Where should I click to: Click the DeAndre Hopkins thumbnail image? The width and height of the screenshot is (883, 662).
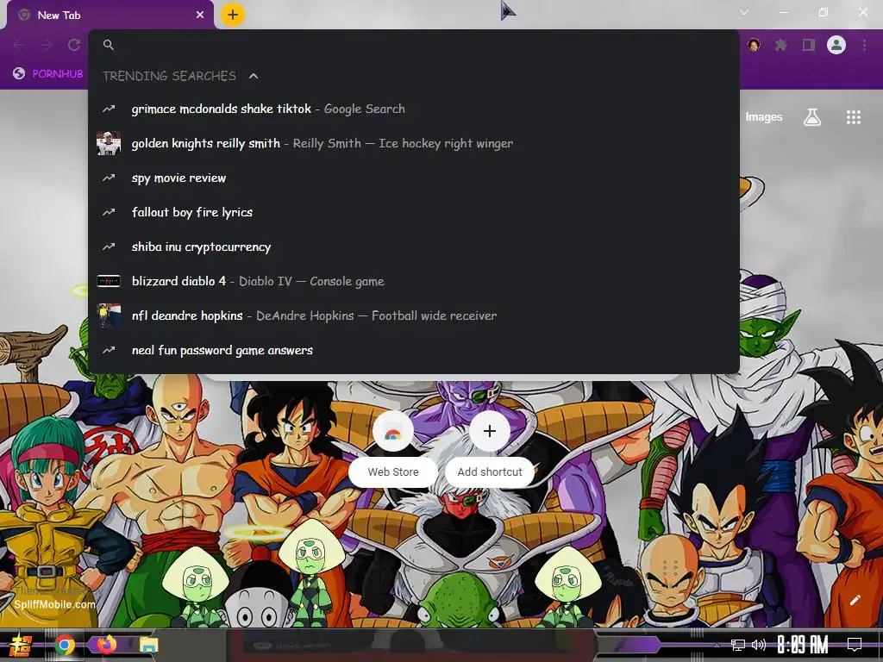[x=109, y=315]
